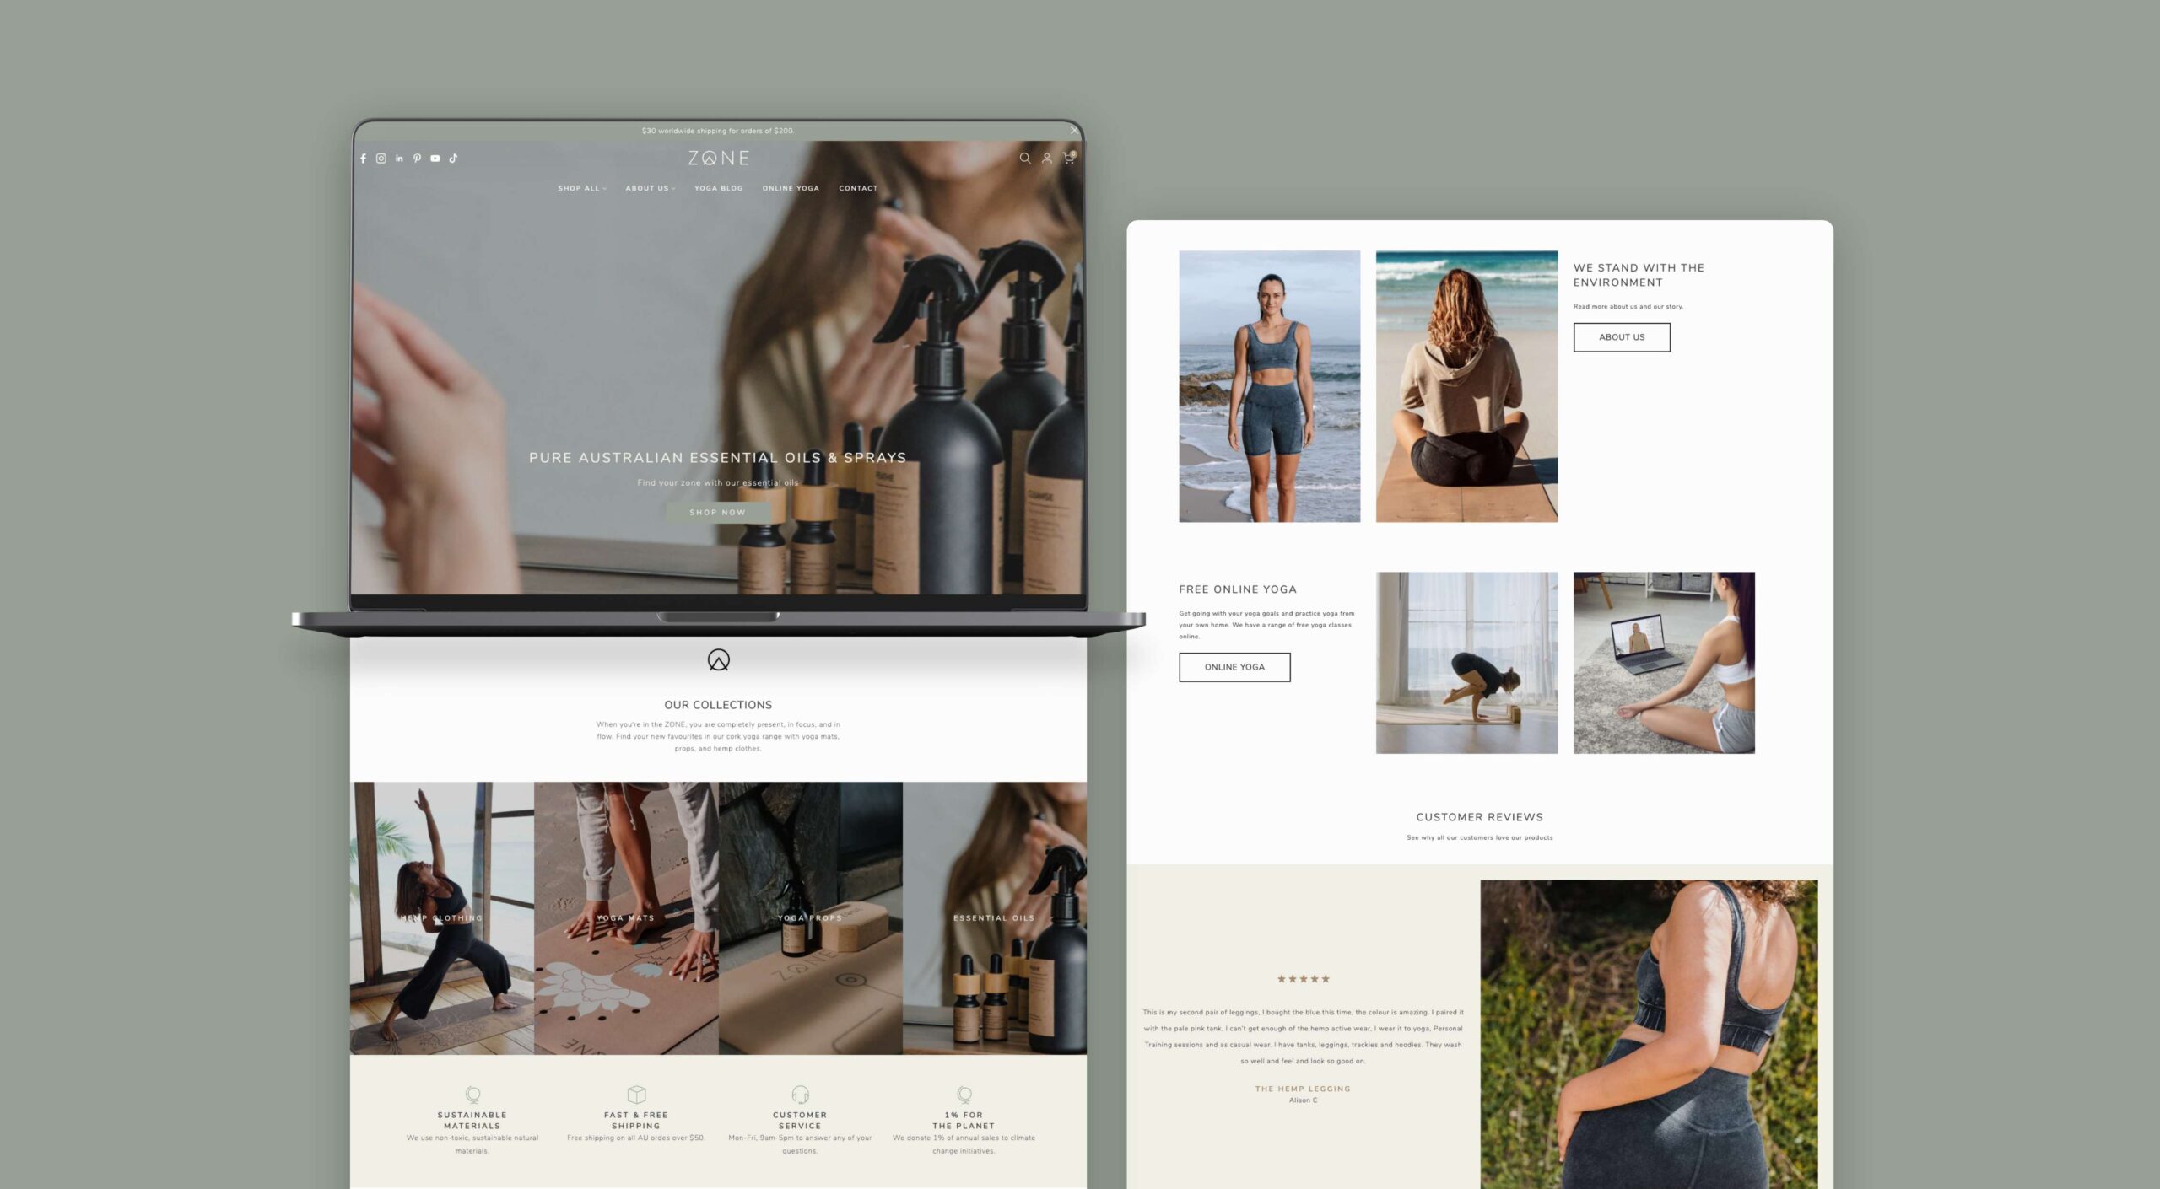The height and width of the screenshot is (1189, 2160).
Task: Click the YouTube icon in header
Action: click(435, 159)
